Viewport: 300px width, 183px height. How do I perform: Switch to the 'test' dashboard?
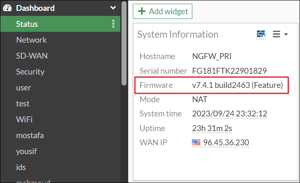(x=23, y=104)
